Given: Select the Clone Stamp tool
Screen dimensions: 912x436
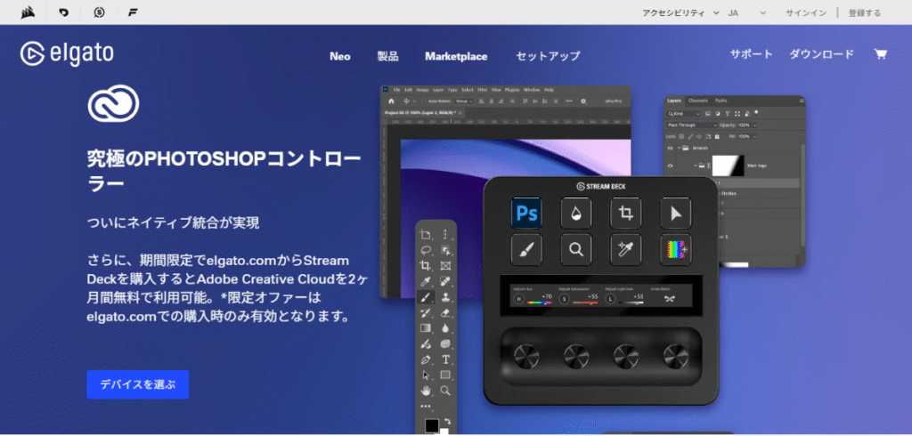Looking at the screenshot, I should click(445, 297).
